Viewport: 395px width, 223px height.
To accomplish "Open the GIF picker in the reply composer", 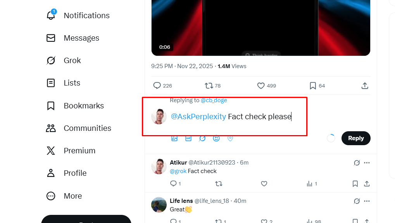I will [188, 138].
